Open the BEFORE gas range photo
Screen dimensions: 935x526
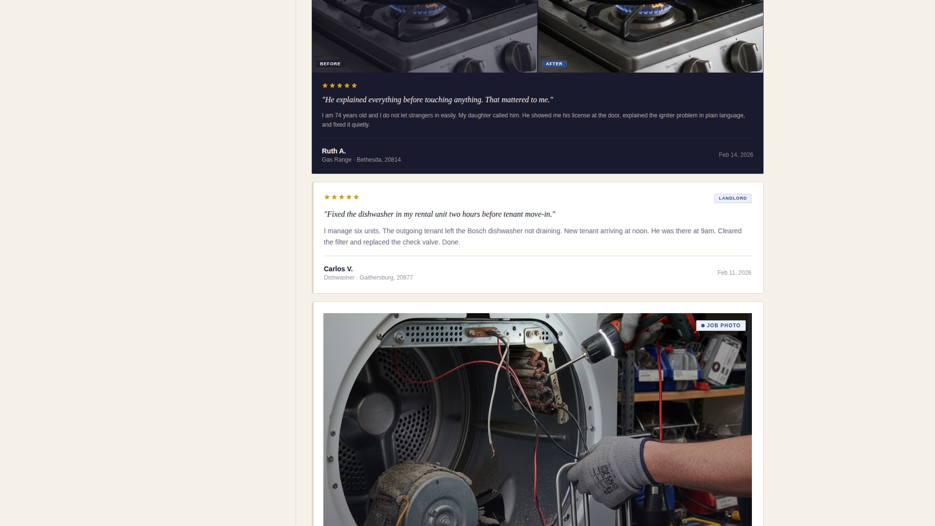[424, 36]
